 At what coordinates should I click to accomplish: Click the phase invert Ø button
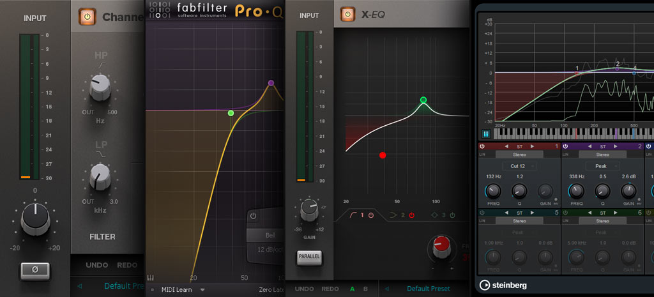click(x=35, y=270)
